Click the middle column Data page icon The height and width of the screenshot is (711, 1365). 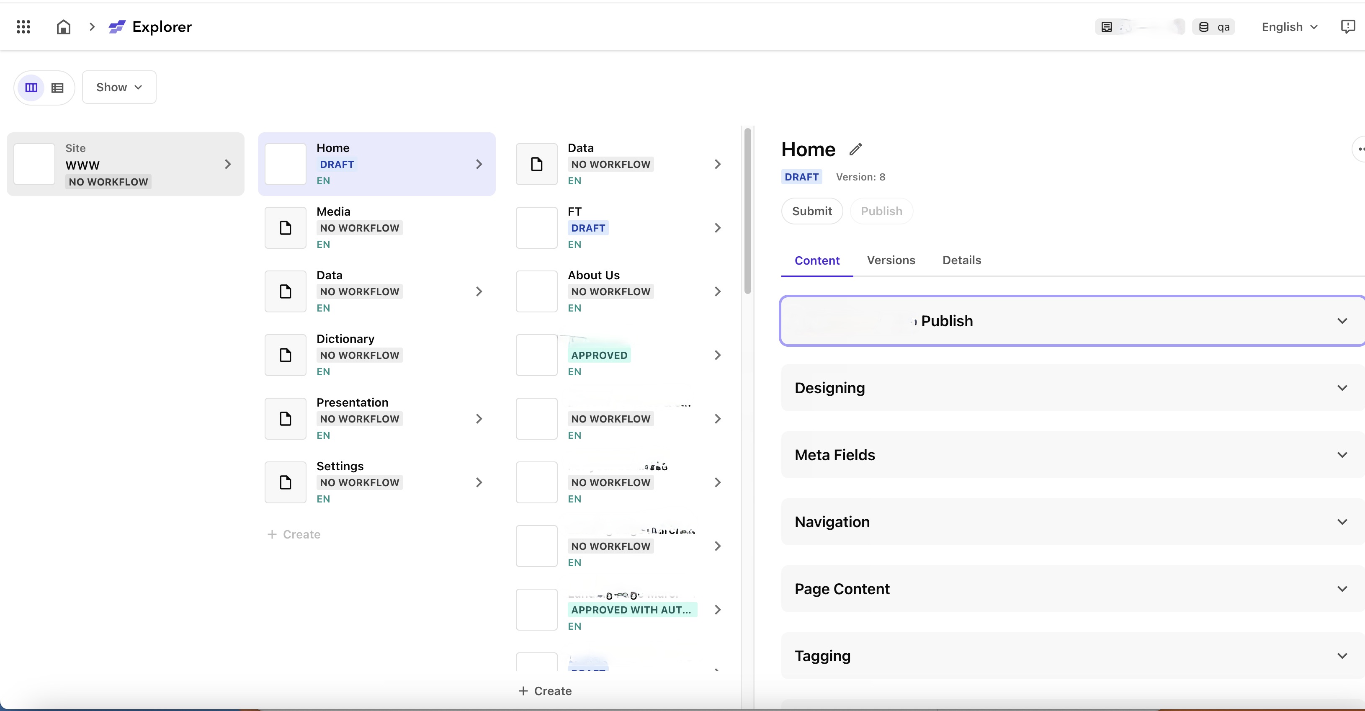tap(286, 291)
